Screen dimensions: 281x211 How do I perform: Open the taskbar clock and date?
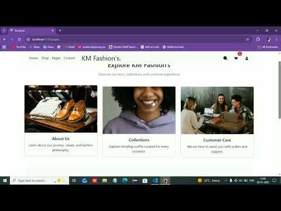click(x=263, y=181)
